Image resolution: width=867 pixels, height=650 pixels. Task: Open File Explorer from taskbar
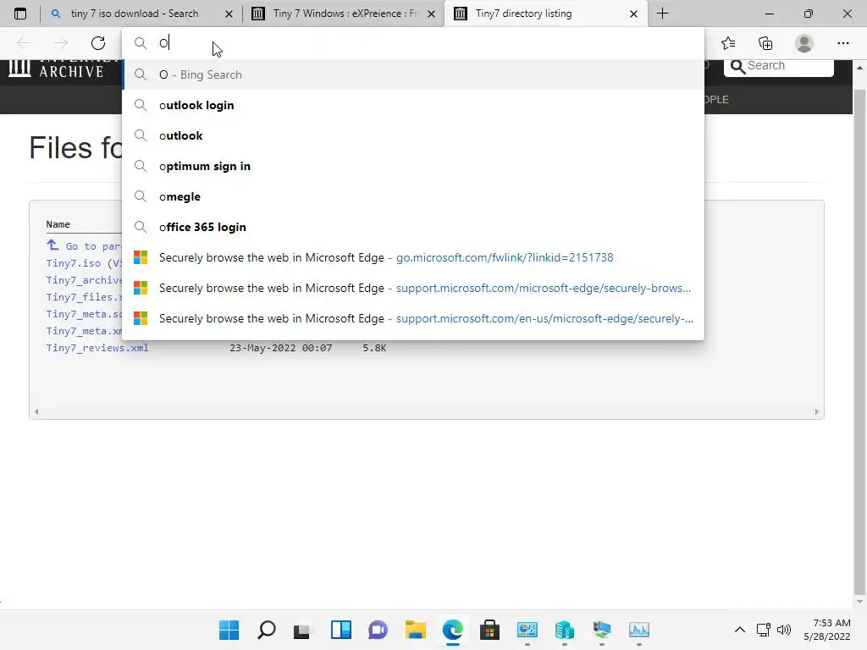(x=415, y=630)
